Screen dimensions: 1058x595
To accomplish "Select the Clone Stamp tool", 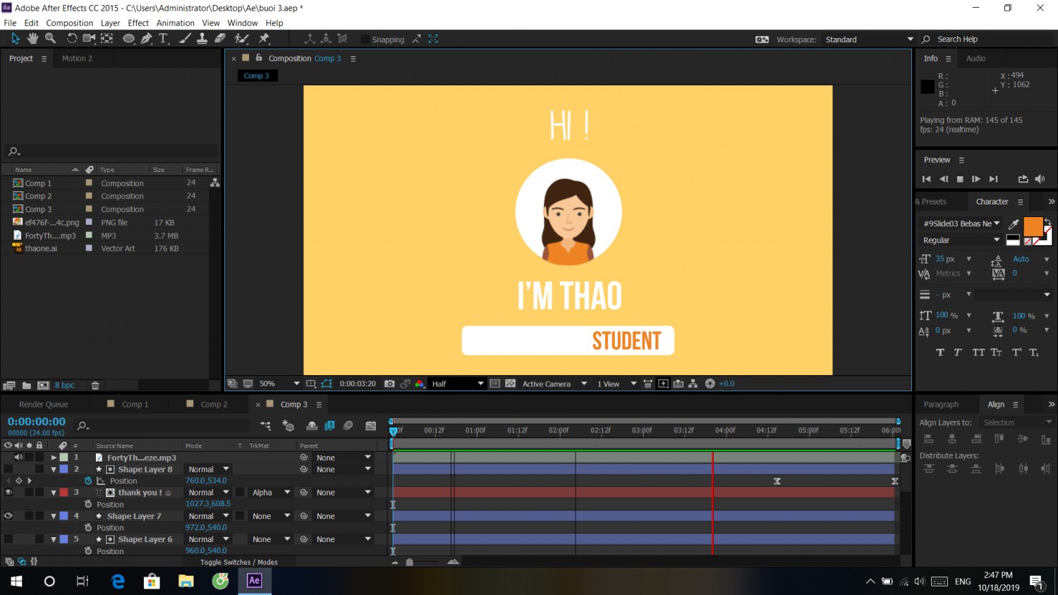I will click(202, 39).
